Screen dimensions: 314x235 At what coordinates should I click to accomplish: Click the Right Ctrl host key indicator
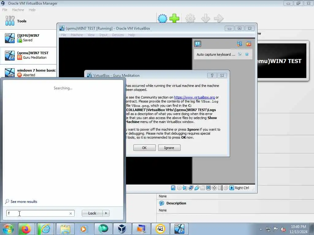coord(239,188)
